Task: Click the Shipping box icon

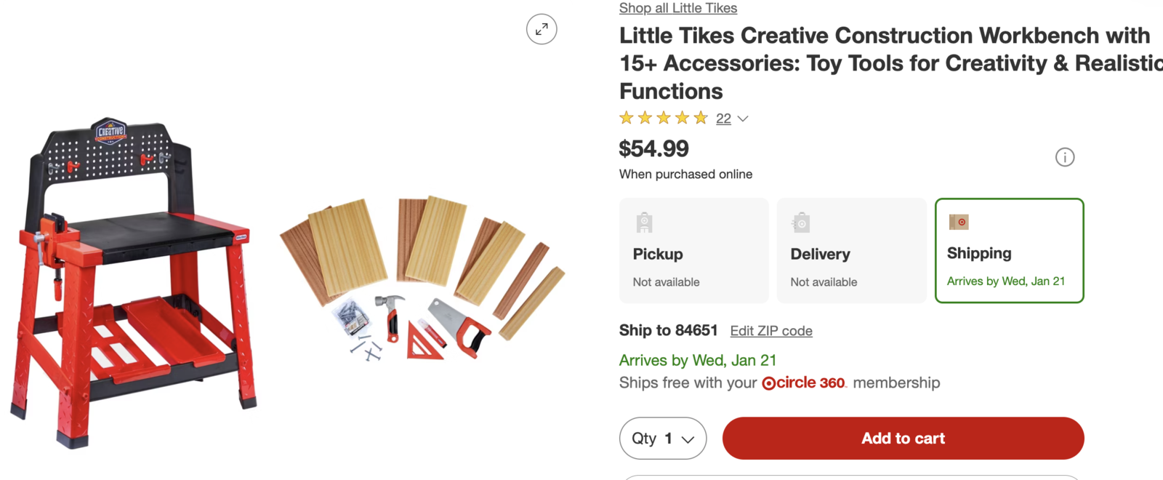Action: pyautogui.click(x=959, y=222)
